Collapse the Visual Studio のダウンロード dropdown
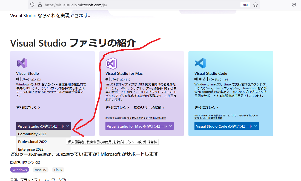Screen dimensions: 301x181 point(44,126)
